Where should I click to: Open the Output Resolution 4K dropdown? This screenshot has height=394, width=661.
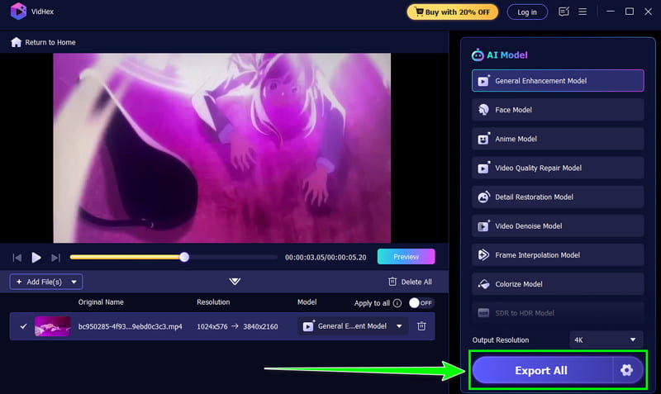[x=606, y=339]
